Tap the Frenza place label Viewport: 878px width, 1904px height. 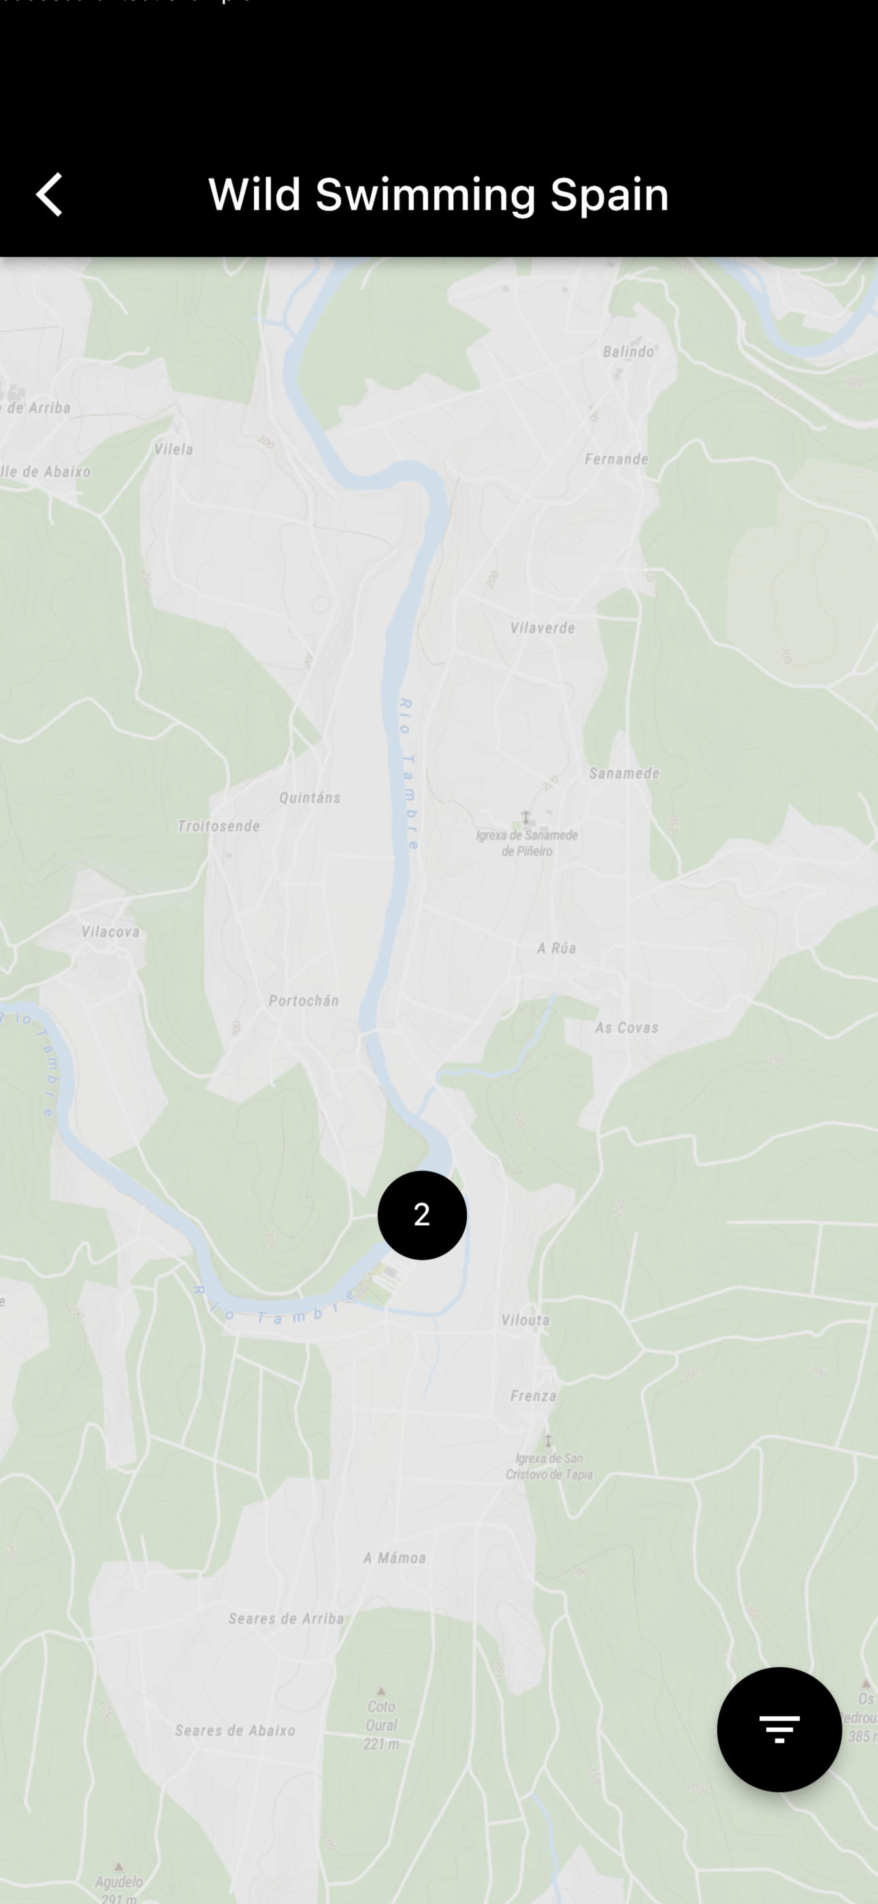tap(533, 1395)
